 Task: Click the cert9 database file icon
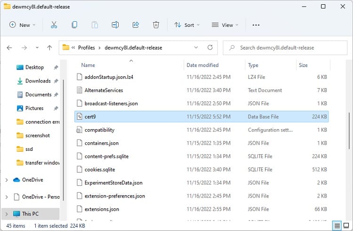pos(79,116)
